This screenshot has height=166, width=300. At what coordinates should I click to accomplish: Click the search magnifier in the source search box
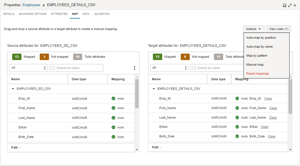pos(53,68)
